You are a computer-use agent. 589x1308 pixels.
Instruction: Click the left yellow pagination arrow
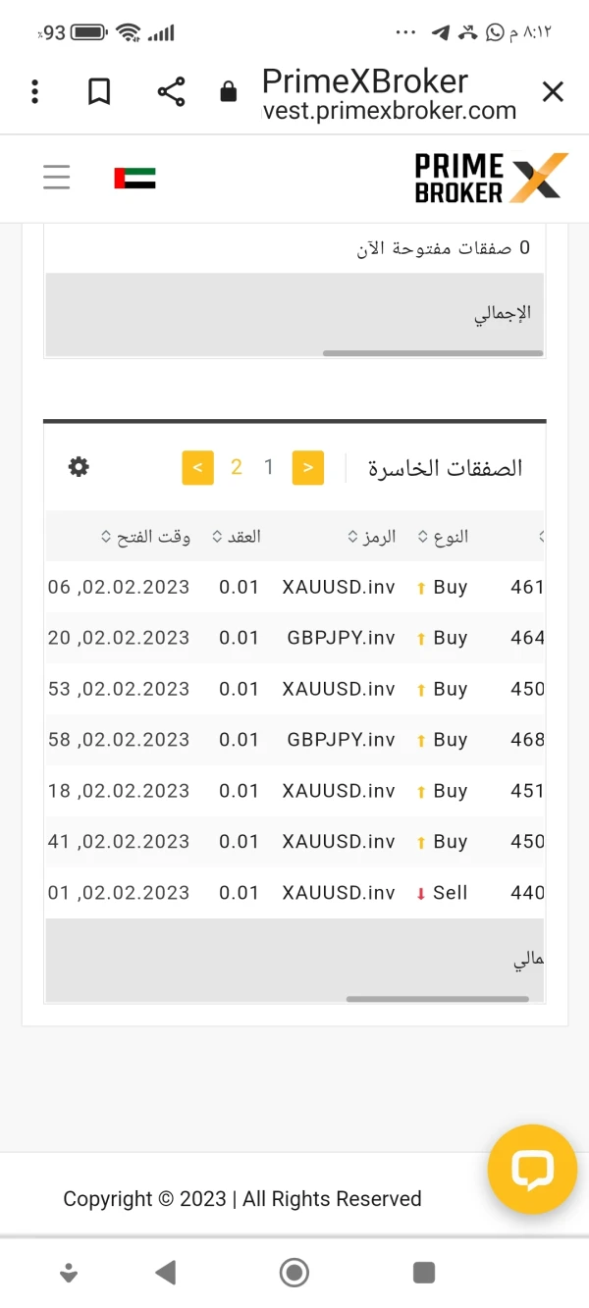pyautogui.click(x=197, y=468)
